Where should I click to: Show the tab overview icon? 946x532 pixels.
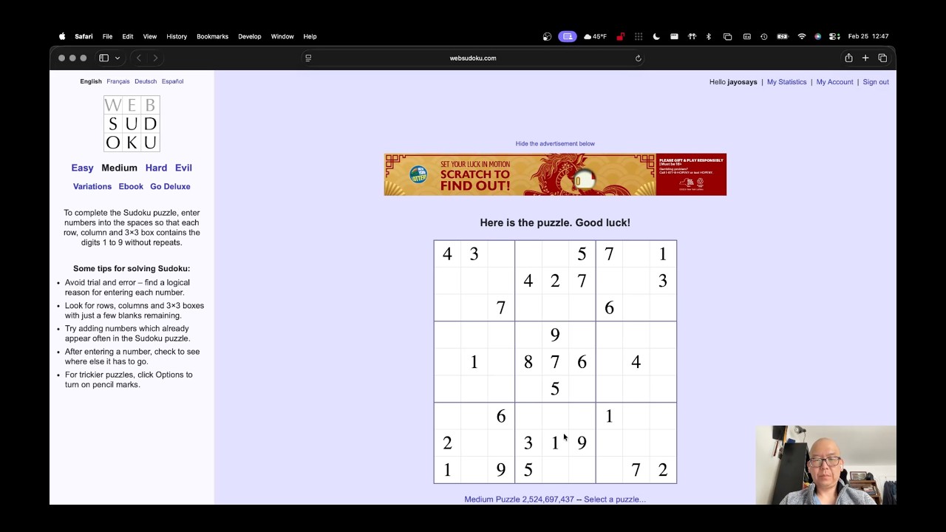pos(882,58)
